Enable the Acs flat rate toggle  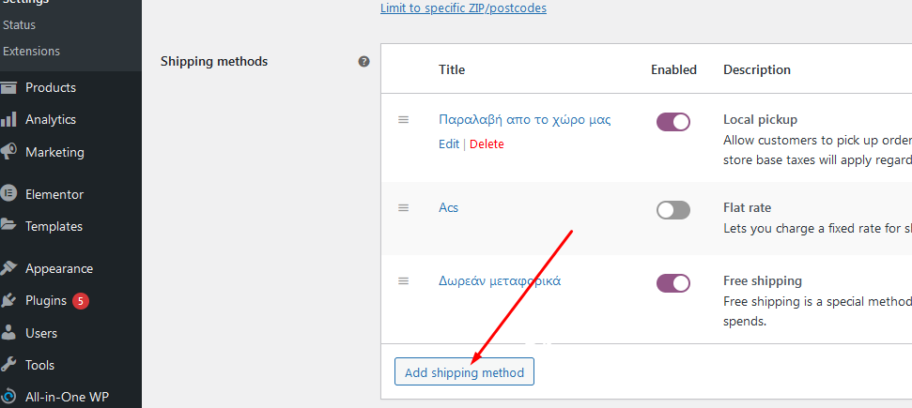[x=672, y=210]
